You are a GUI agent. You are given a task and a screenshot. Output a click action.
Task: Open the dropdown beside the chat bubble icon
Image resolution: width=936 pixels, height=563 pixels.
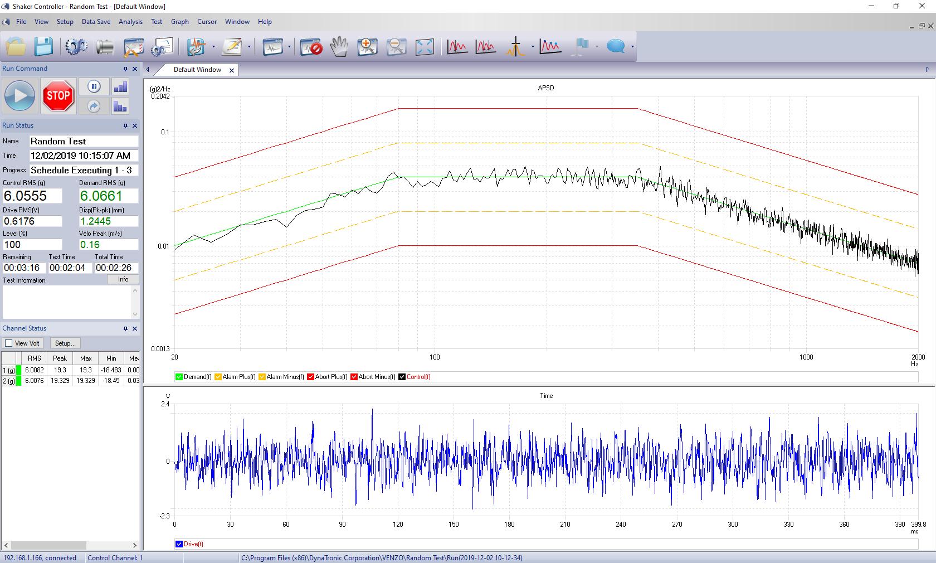[x=631, y=47]
